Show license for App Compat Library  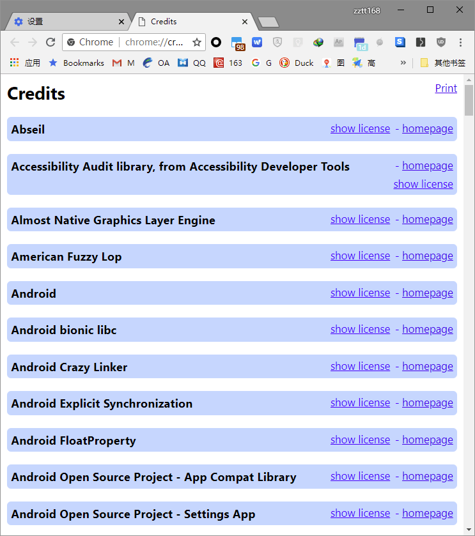click(x=360, y=476)
